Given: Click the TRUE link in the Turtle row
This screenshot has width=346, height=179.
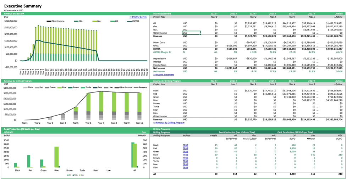Looking at the screenshot, I should tap(185, 161).
